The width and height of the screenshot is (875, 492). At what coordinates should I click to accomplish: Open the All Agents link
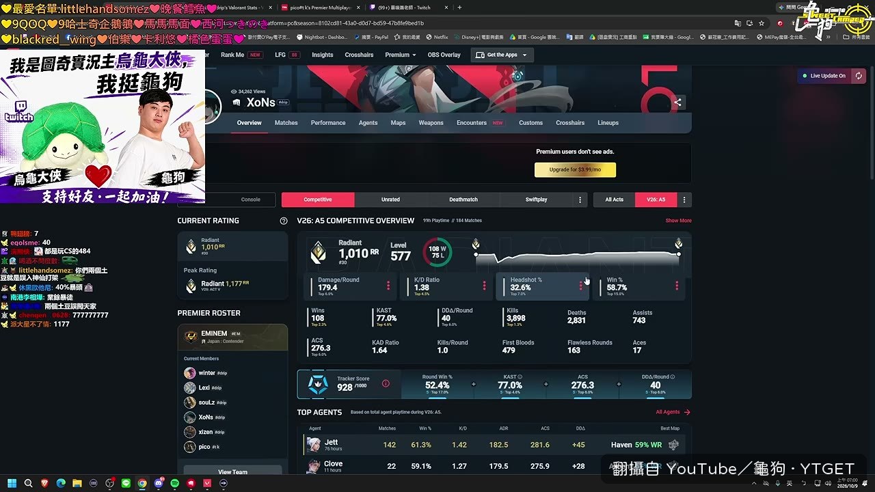pyautogui.click(x=673, y=412)
